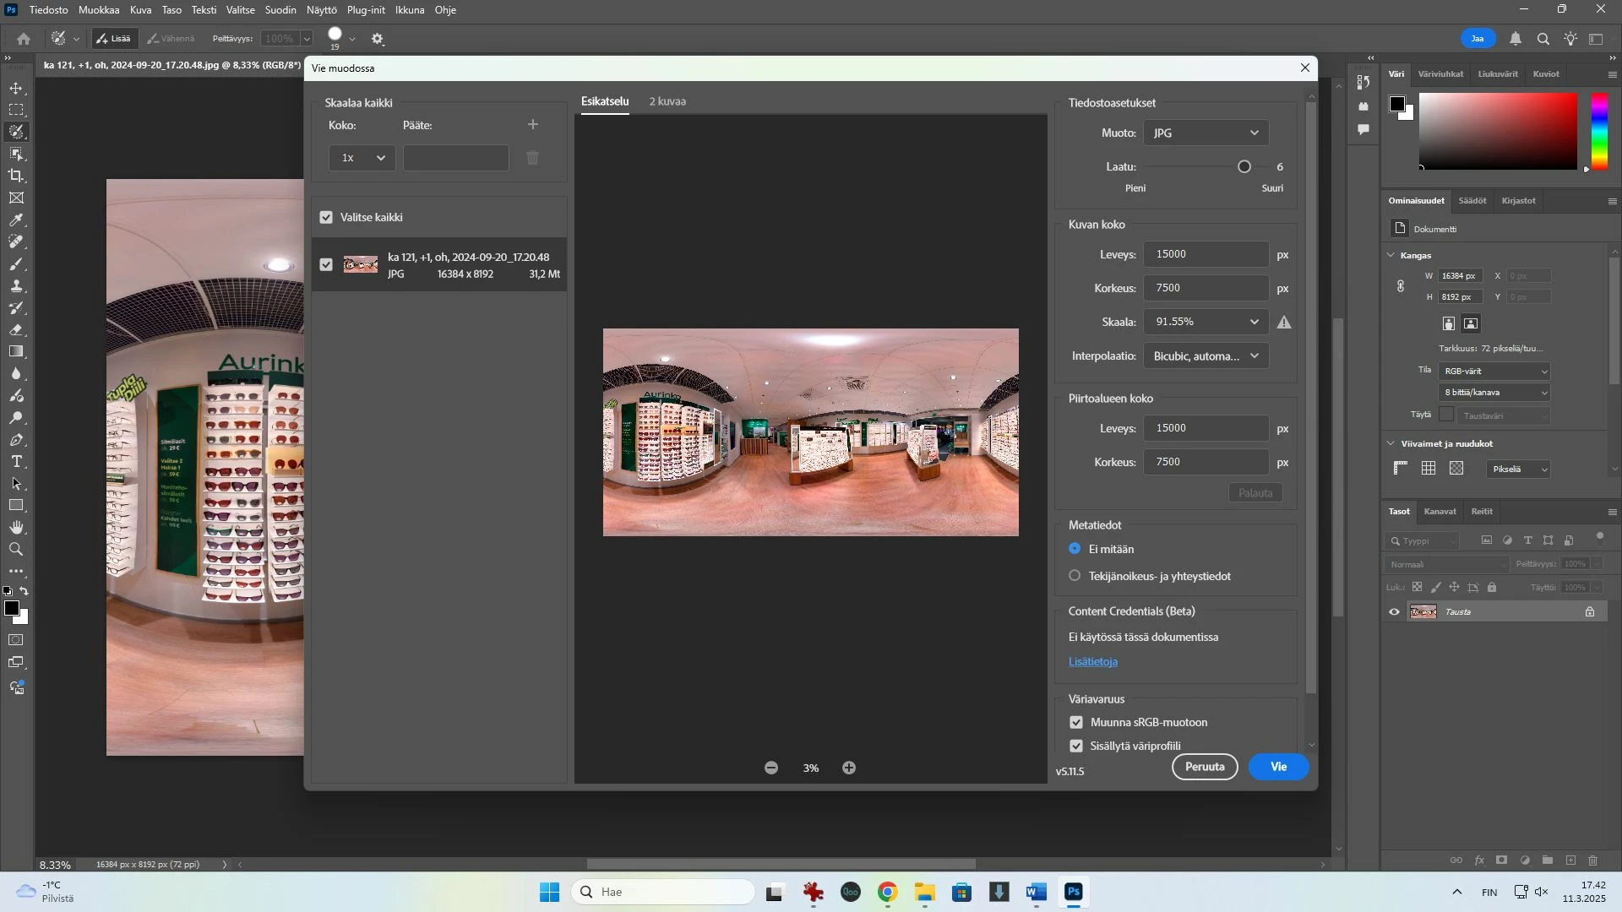Open Chrome from the taskbar
This screenshot has height=912, width=1622.
pos(887,893)
